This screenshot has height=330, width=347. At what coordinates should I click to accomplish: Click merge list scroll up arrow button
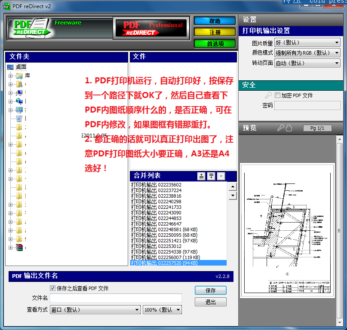(233, 186)
